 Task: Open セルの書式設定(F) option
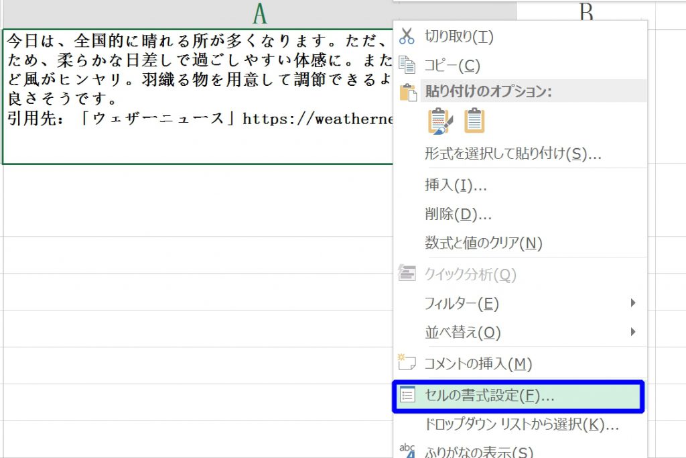pos(490,396)
